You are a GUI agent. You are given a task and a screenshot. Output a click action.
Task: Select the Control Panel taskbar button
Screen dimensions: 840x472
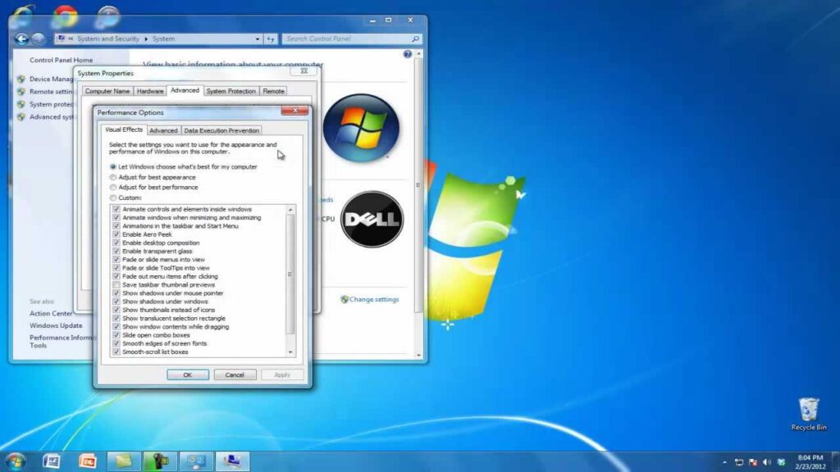pyautogui.click(x=196, y=461)
